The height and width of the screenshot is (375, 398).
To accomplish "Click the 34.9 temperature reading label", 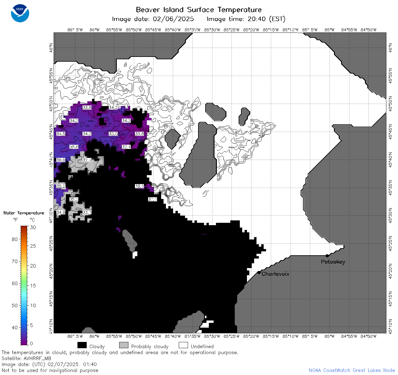I will (x=61, y=213).
